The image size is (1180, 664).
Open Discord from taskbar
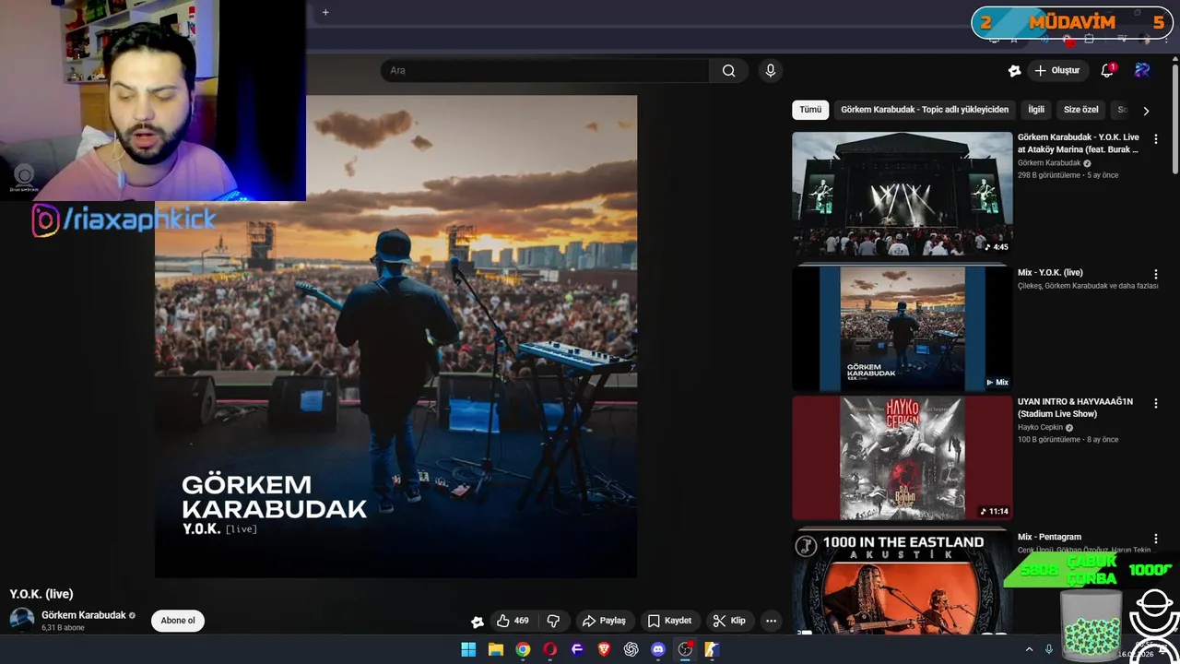658,649
